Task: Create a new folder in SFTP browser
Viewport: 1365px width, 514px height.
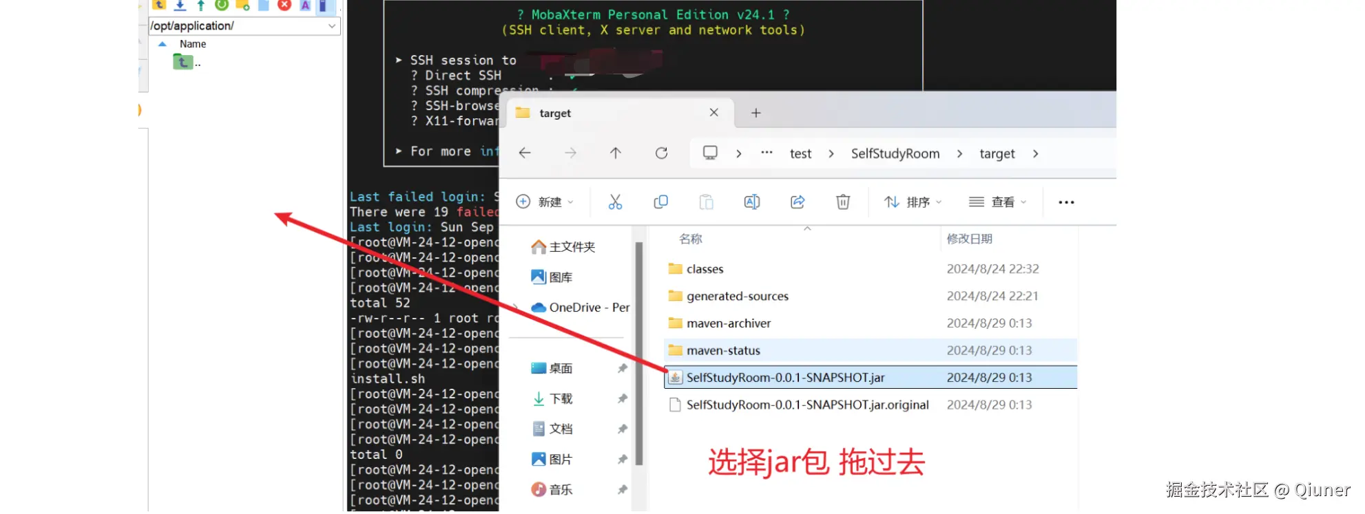Action: 242,5
